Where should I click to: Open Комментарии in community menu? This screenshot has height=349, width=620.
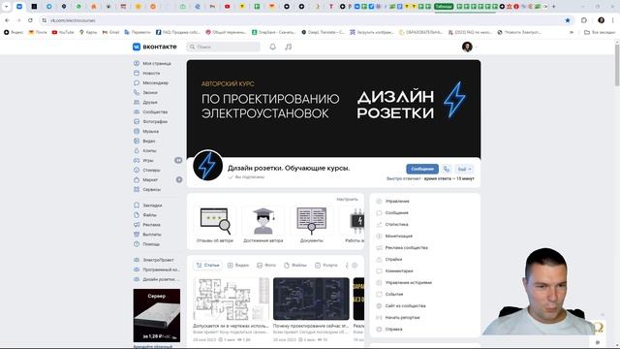coord(399,271)
